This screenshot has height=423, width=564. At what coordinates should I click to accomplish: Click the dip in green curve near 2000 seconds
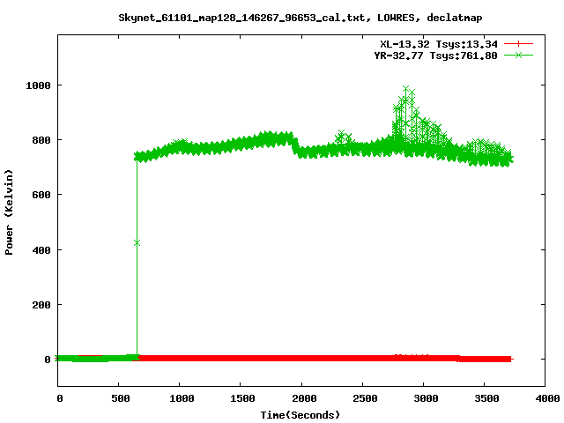pyautogui.click(x=301, y=152)
